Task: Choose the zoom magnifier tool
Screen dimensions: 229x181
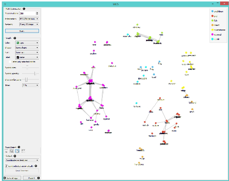Action: (12, 151)
